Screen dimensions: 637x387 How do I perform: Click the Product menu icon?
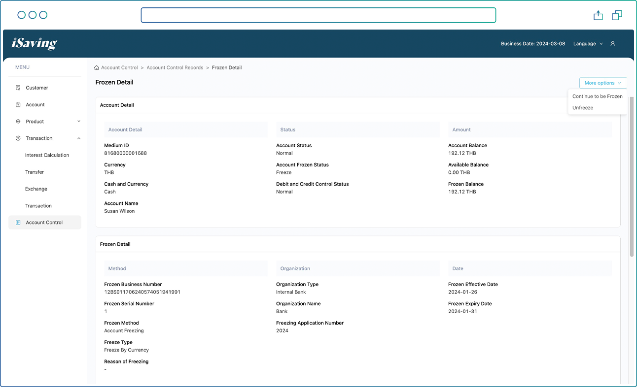point(18,121)
